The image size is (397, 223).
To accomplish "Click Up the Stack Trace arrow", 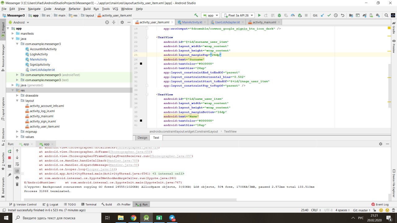I will [x=17, y=151].
